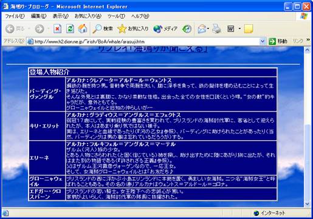Click the キリ・エリット name cell
Viewport: 313px width, 219px height.
click(47, 126)
